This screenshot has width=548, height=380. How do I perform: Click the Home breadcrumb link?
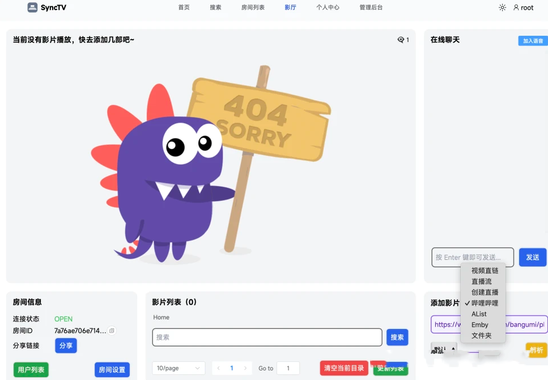click(x=161, y=317)
